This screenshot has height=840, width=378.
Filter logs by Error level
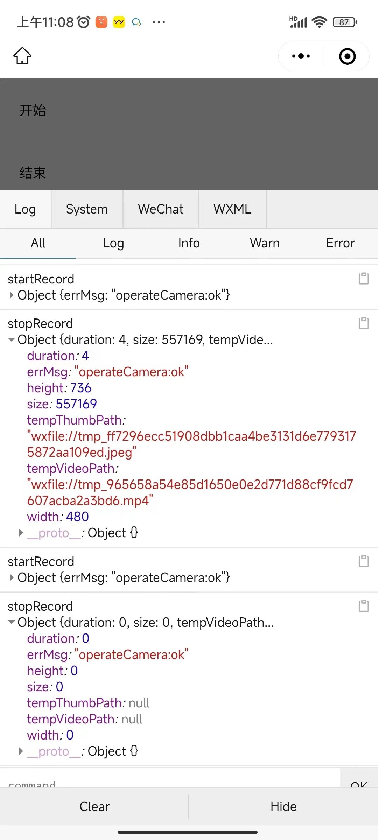[340, 243]
